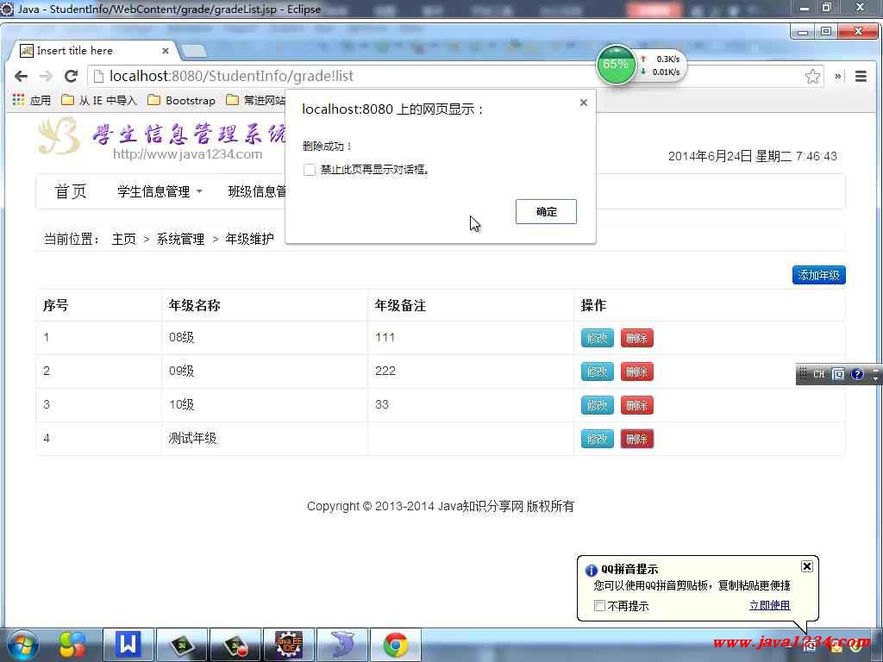Viewport: 883px width, 662px height.
Task: Check the 不再提示 box in QQ Pinyin tip
Action: tap(600, 606)
